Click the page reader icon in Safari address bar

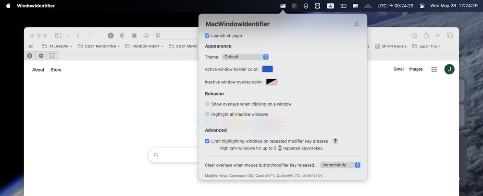(158, 36)
